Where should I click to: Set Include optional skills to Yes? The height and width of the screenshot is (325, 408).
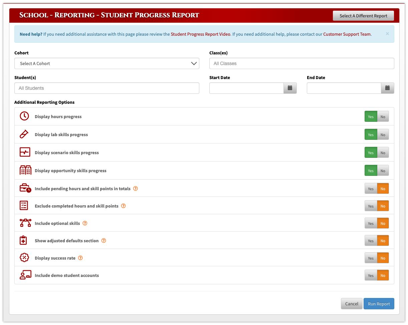(x=371, y=224)
